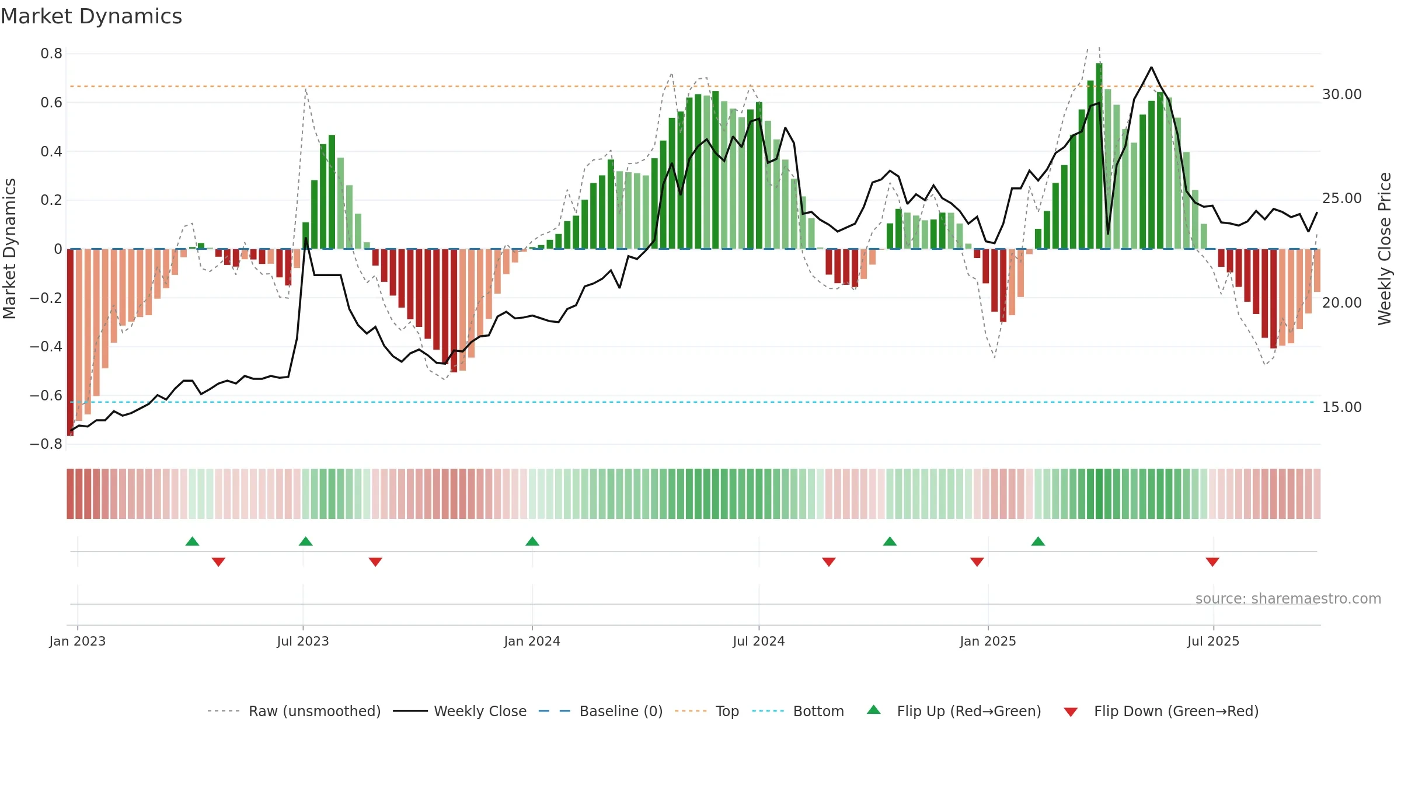The image size is (1401, 788).
Task: Click the source: sharemaestro.com text
Action: [1288, 599]
